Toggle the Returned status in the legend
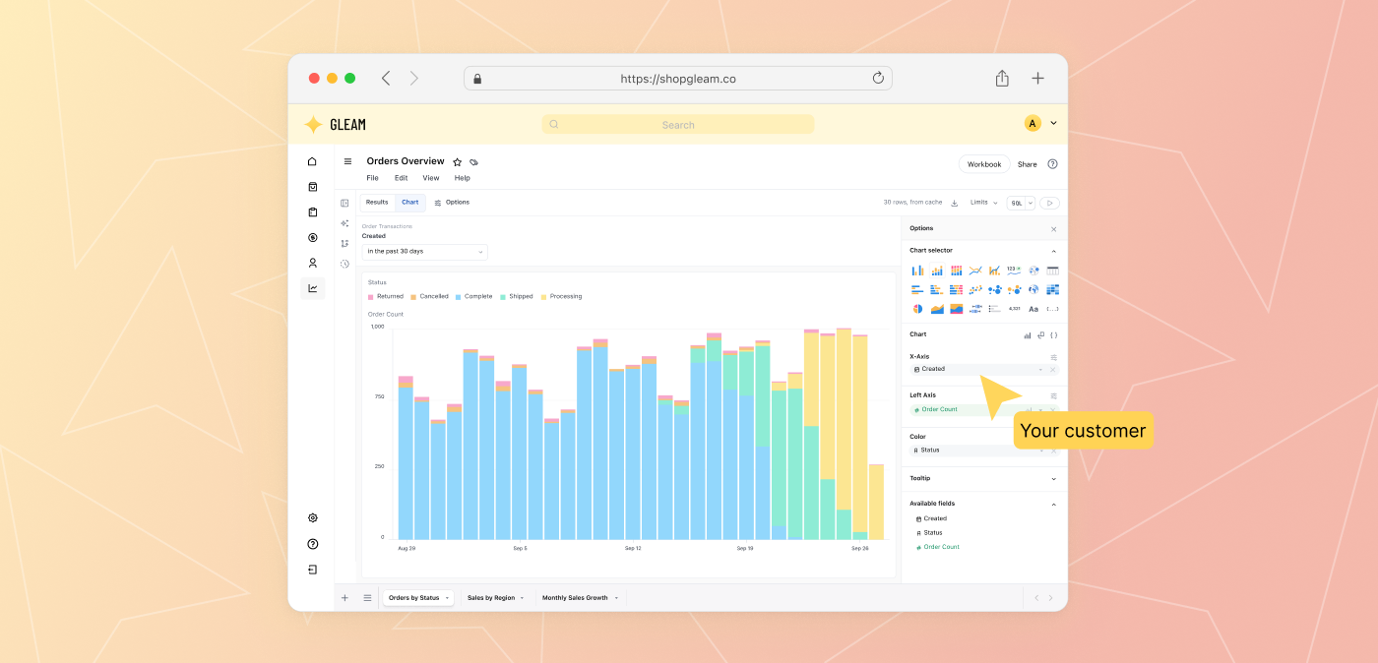The image size is (1378, 663). pos(386,296)
